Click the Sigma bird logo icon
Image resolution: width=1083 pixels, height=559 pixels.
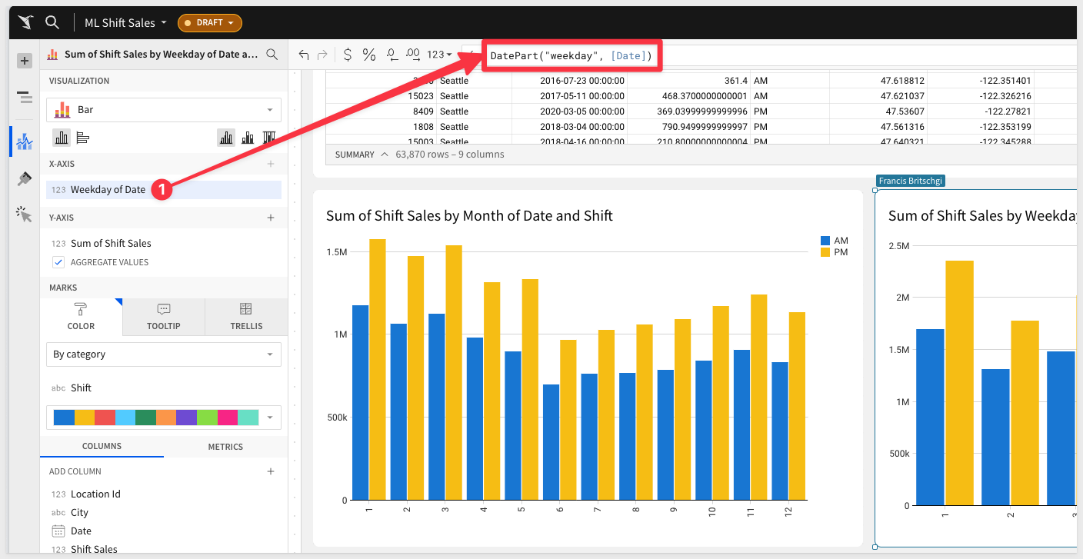pyautogui.click(x=26, y=22)
